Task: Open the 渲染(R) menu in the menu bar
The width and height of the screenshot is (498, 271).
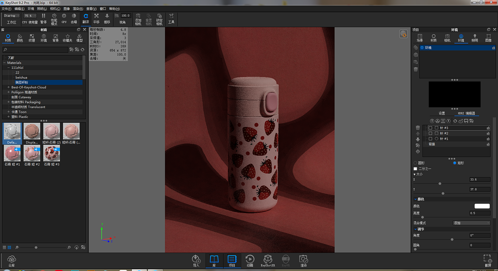Action: [78, 9]
